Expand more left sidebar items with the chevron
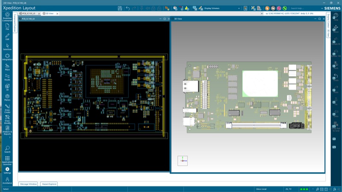Image resolution: width=342 pixels, height=192 pixels. click(10, 137)
